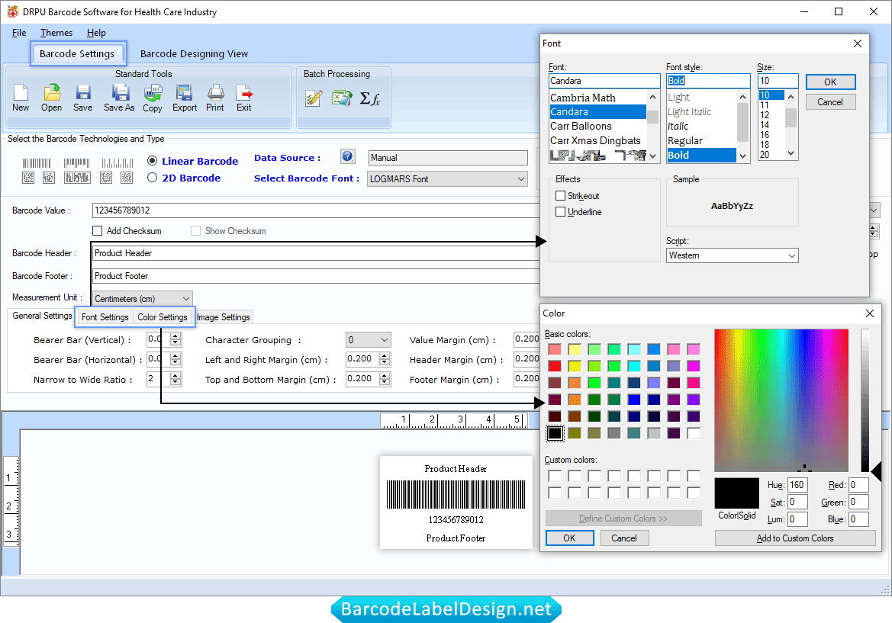Click the Barcode Footer input field
Viewport: 892px width, 623px height.
[x=316, y=276]
